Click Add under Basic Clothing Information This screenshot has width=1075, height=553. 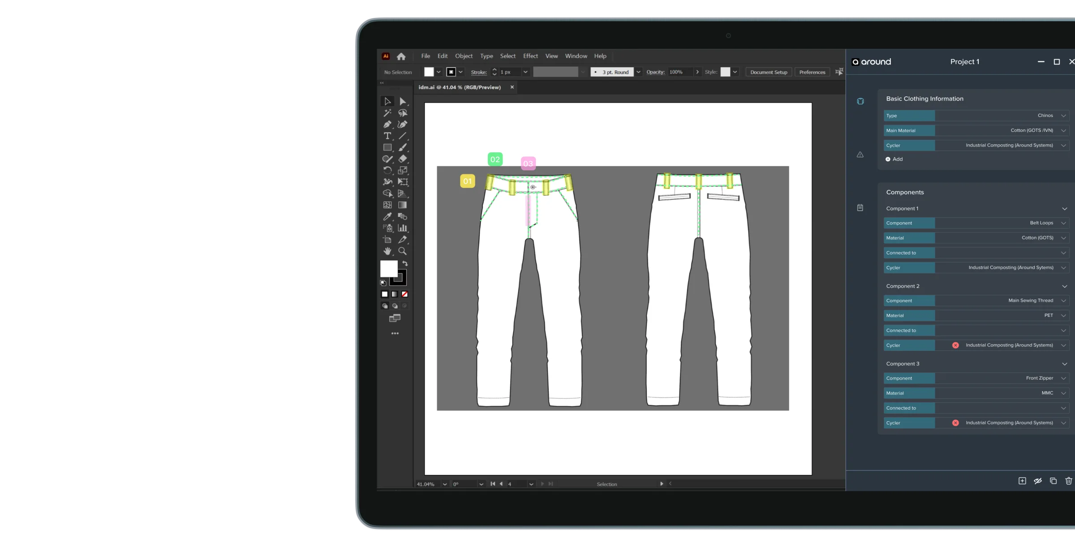click(894, 159)
